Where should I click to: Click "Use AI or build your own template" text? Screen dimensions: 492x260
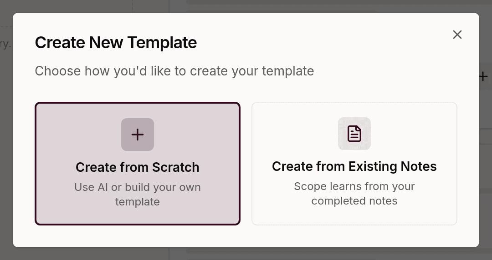point(138,194)
